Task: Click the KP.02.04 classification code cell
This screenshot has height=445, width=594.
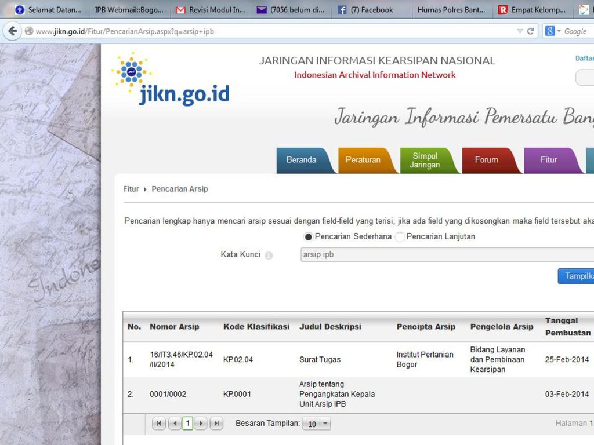Action: tap(238, 359)
